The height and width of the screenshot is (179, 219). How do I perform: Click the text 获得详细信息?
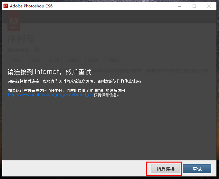click(x=106, y=95)
